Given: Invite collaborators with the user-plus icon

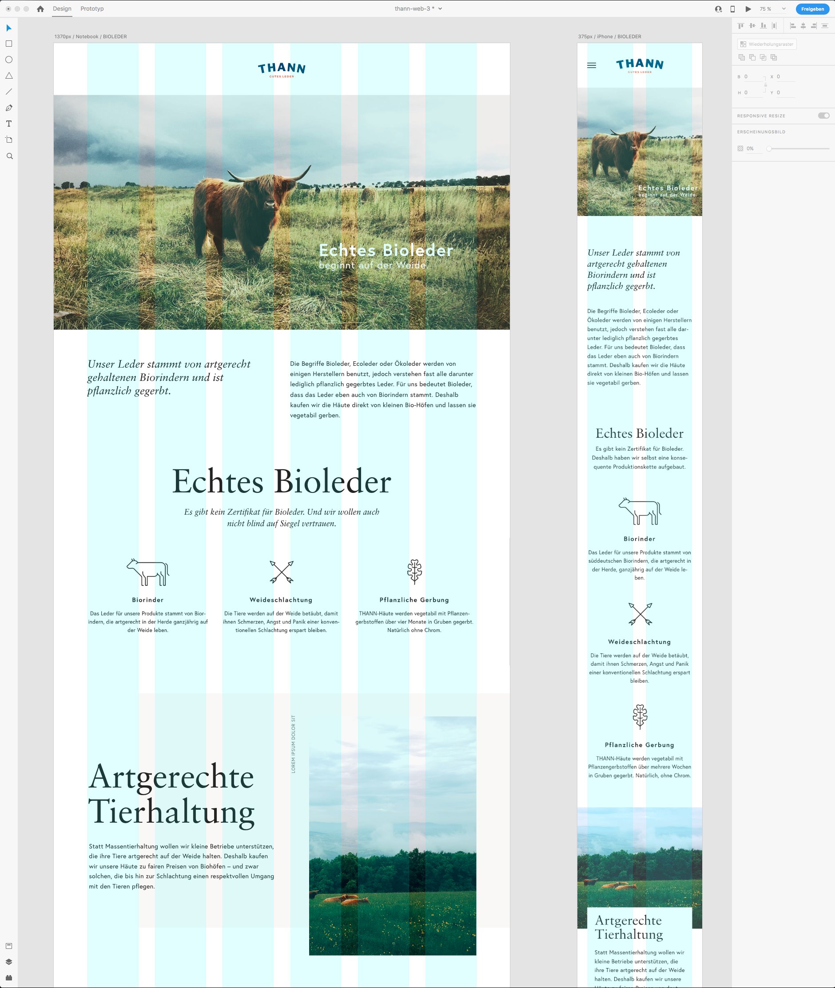Looking at the screenshot, I should [718, 8].
